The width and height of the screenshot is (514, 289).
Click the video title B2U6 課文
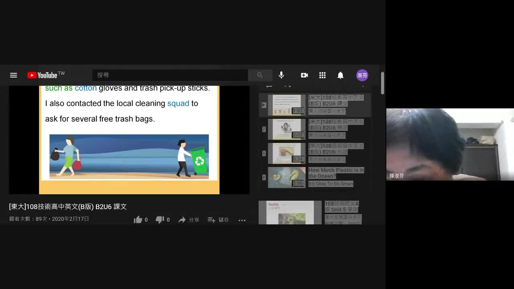68,206
